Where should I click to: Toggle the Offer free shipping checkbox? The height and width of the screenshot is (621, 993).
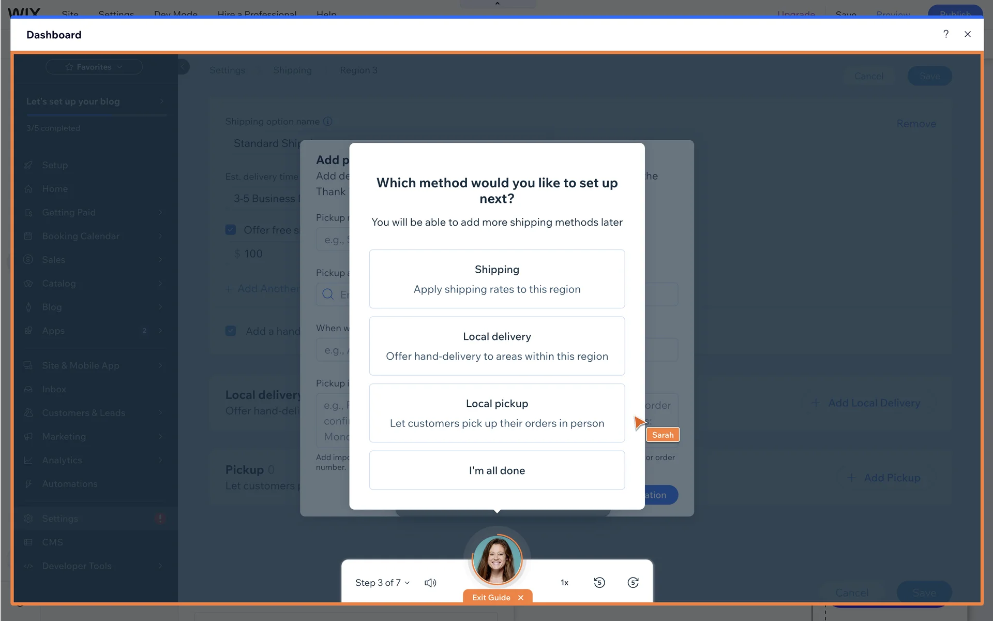click(231, 230)
